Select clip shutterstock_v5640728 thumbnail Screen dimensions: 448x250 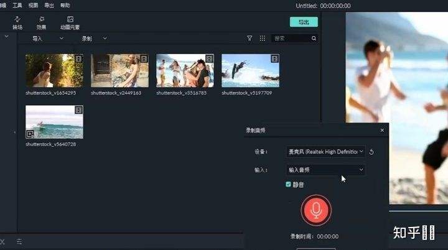(55, 122)
